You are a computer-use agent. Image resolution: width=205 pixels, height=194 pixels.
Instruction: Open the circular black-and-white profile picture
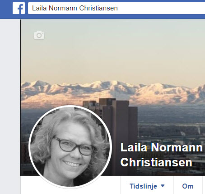[70, 147]
